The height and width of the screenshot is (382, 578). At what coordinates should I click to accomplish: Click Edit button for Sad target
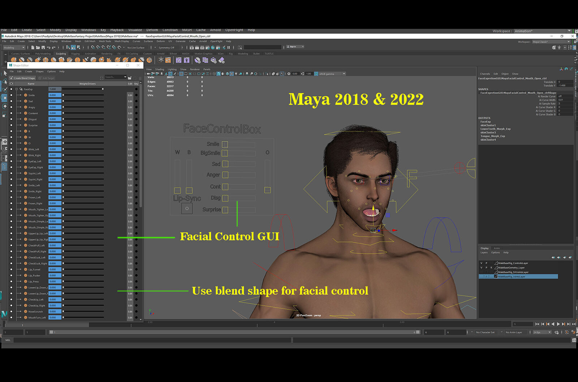pos(130,101)
